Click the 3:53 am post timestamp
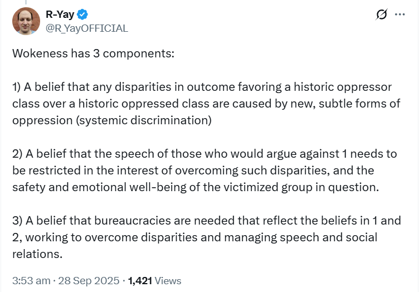The height and width of the screenshot is (292, 419). coord(31,281)
